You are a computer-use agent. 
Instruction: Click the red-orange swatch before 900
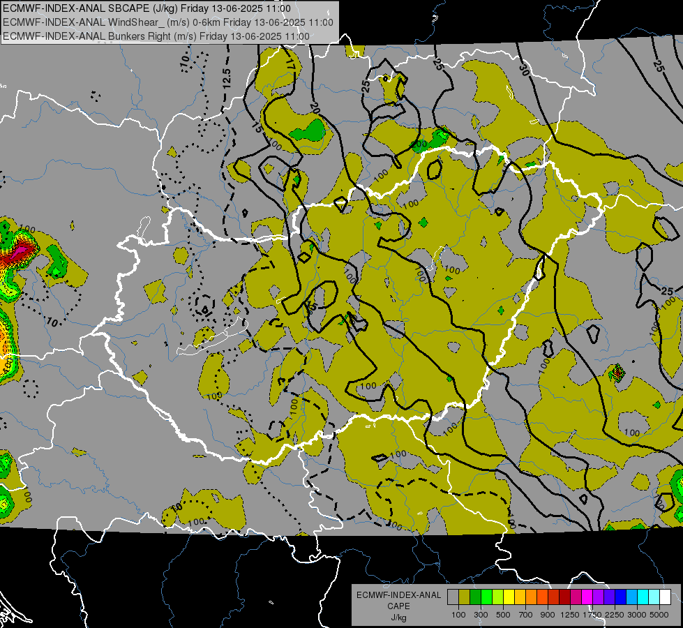[542, 597]
